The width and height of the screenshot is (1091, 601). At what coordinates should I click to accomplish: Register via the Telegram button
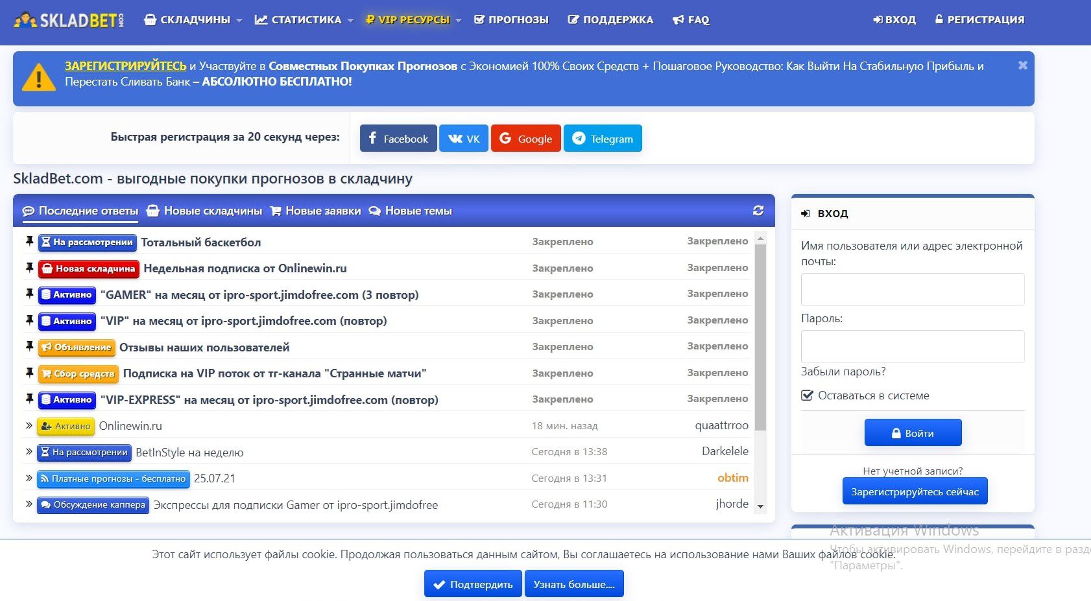[603, 139]
